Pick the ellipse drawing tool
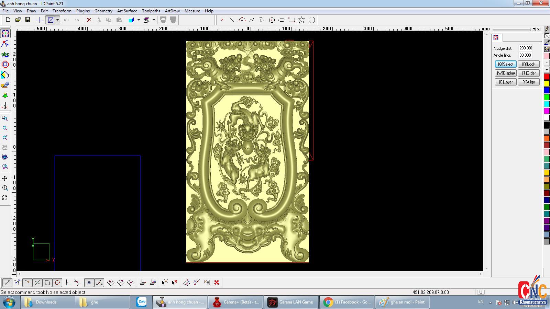550x309 pixels. click(x=282, y=20)
